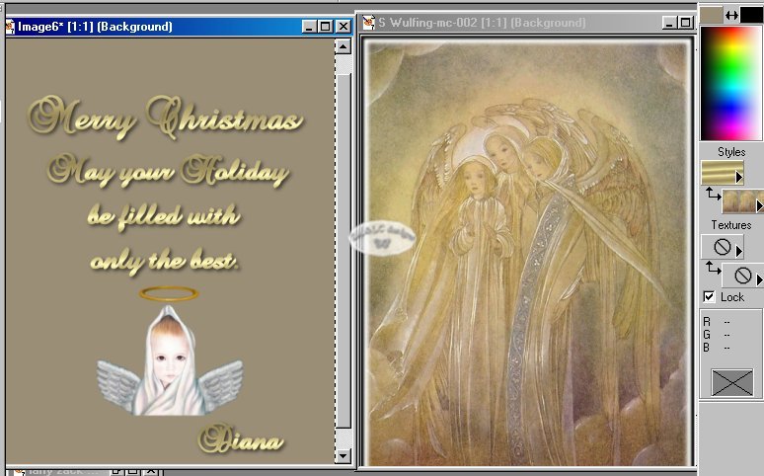Click scroll up arrow in Image6 window
This screenshot has height=476, width=764.
click(x=344, y=46)
